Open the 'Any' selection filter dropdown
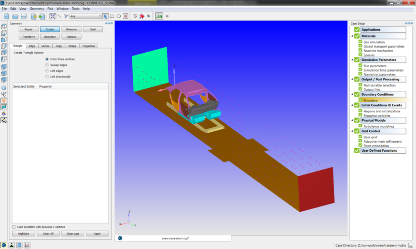 pyautogui.click(x=86, y=16)
